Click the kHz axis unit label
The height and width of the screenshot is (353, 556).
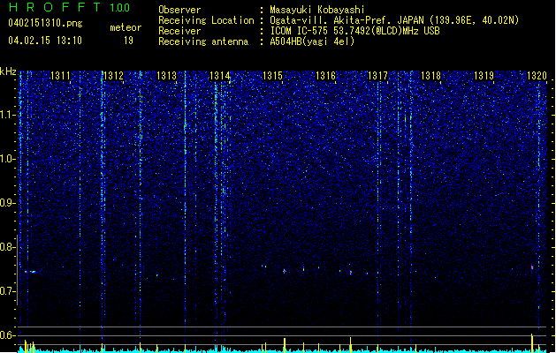[x=8, y=71]
